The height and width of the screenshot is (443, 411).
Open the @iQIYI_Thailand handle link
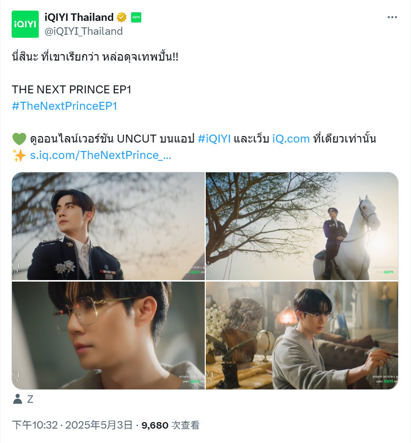point(83,31)
